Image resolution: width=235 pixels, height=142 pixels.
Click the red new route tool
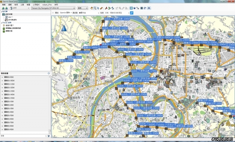(x=106, y=8)
